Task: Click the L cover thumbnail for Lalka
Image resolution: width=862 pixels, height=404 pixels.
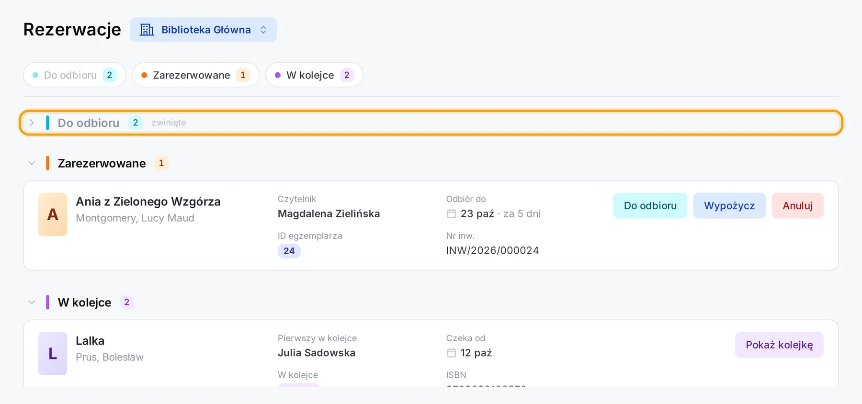Action: pyautogui.click(x=53, y=354)
